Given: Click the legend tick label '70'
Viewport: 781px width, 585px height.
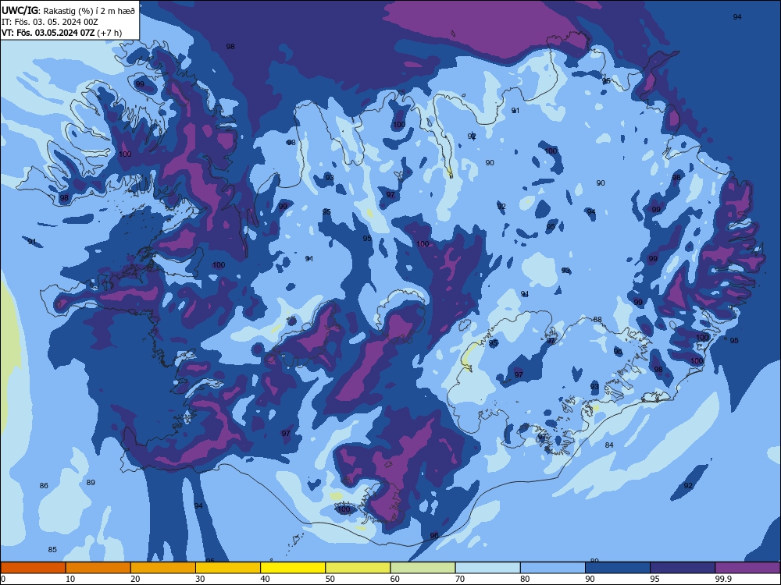Looking at the screenshot, I should click(x=460, y=579).
